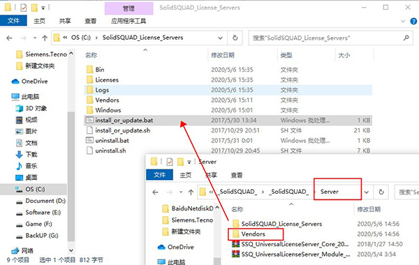
Task: Open the 共享 ribbon tab in the main window
Action: point(65,21)
